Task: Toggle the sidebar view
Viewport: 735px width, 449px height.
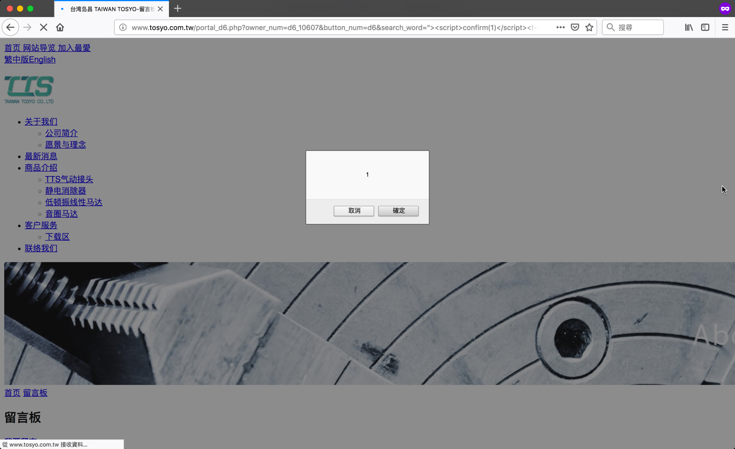Action: 705,27
